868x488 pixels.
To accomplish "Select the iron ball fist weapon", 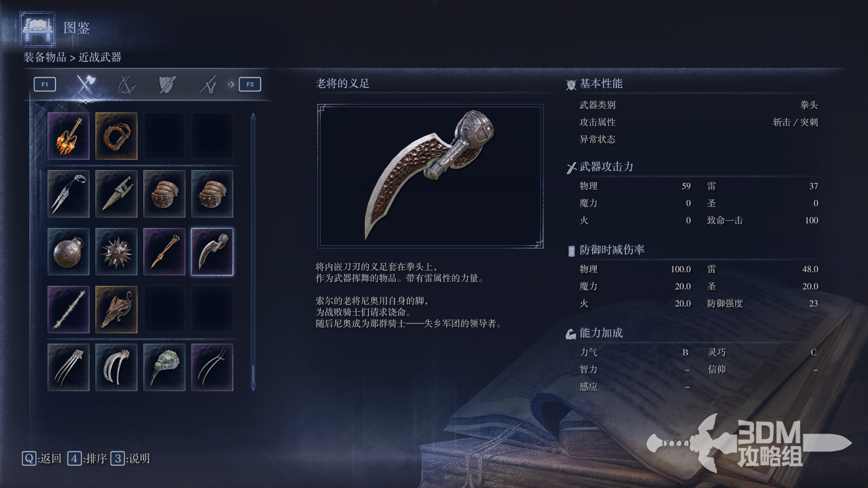I will 68,252.
